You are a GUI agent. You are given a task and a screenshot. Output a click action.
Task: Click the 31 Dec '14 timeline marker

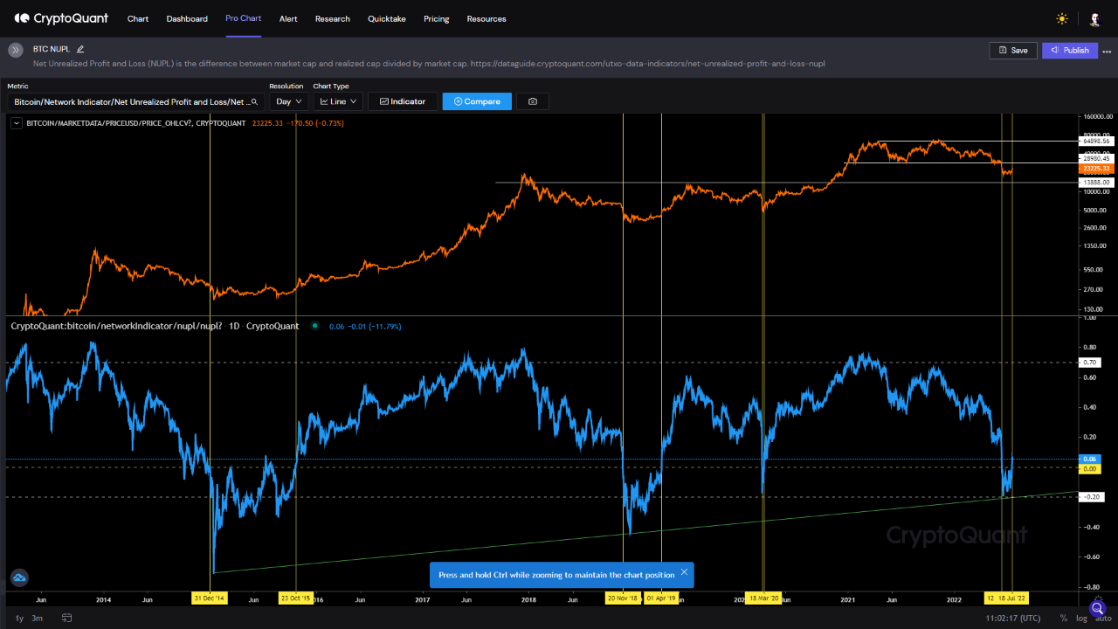tap(210, 598)
